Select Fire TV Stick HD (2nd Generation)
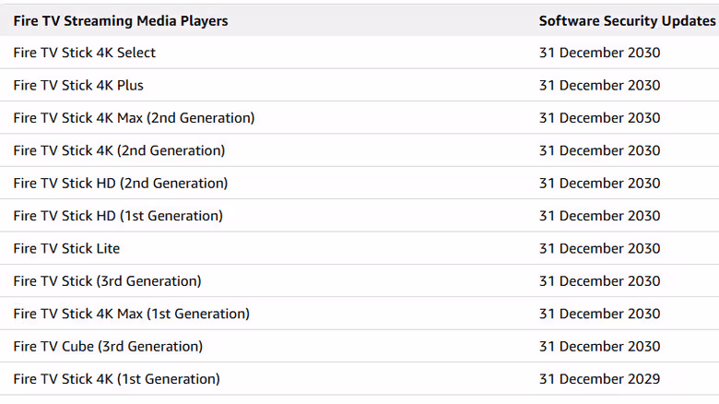Viewport: 719px width, 404px height. 121,184
